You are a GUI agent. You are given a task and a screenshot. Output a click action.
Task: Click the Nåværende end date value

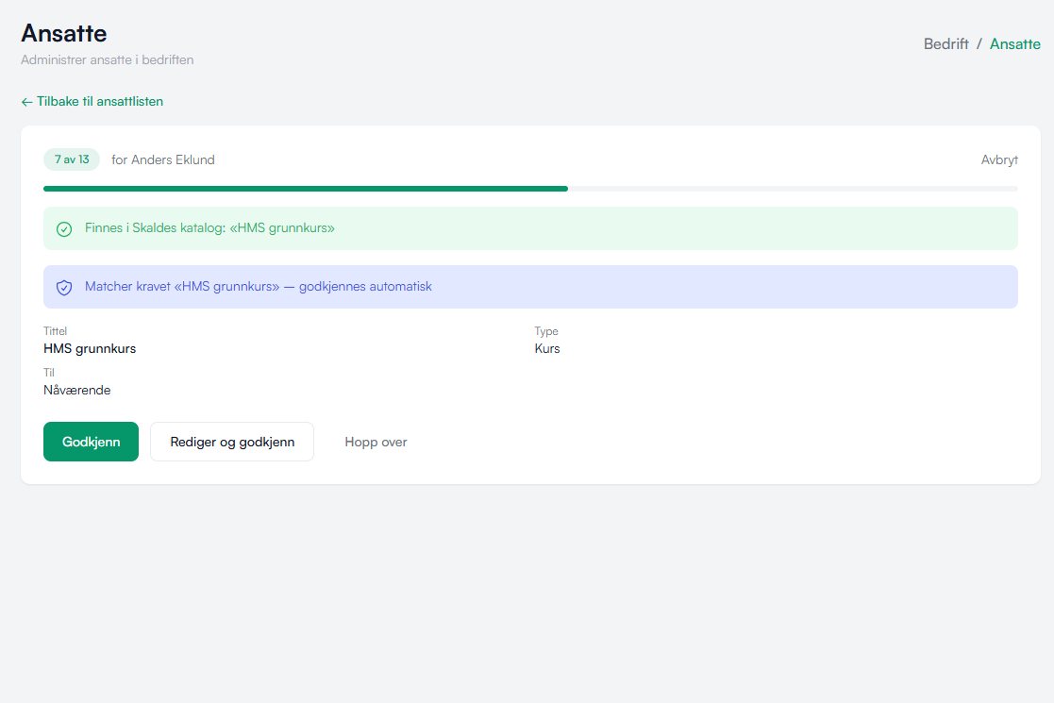76,391
